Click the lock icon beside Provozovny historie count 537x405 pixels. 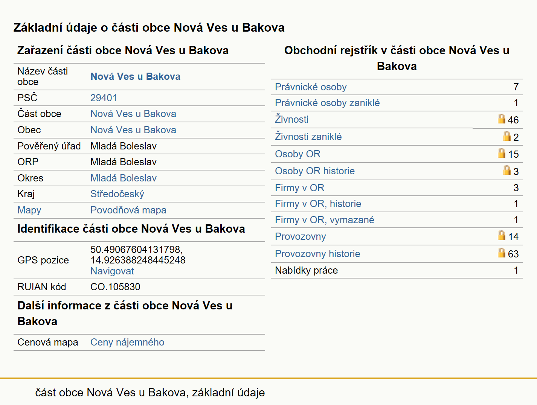[x=502, y=253]
